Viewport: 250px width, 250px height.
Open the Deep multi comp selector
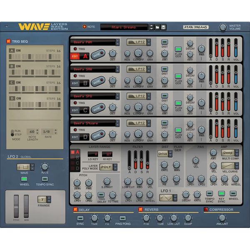click(230, 153)
